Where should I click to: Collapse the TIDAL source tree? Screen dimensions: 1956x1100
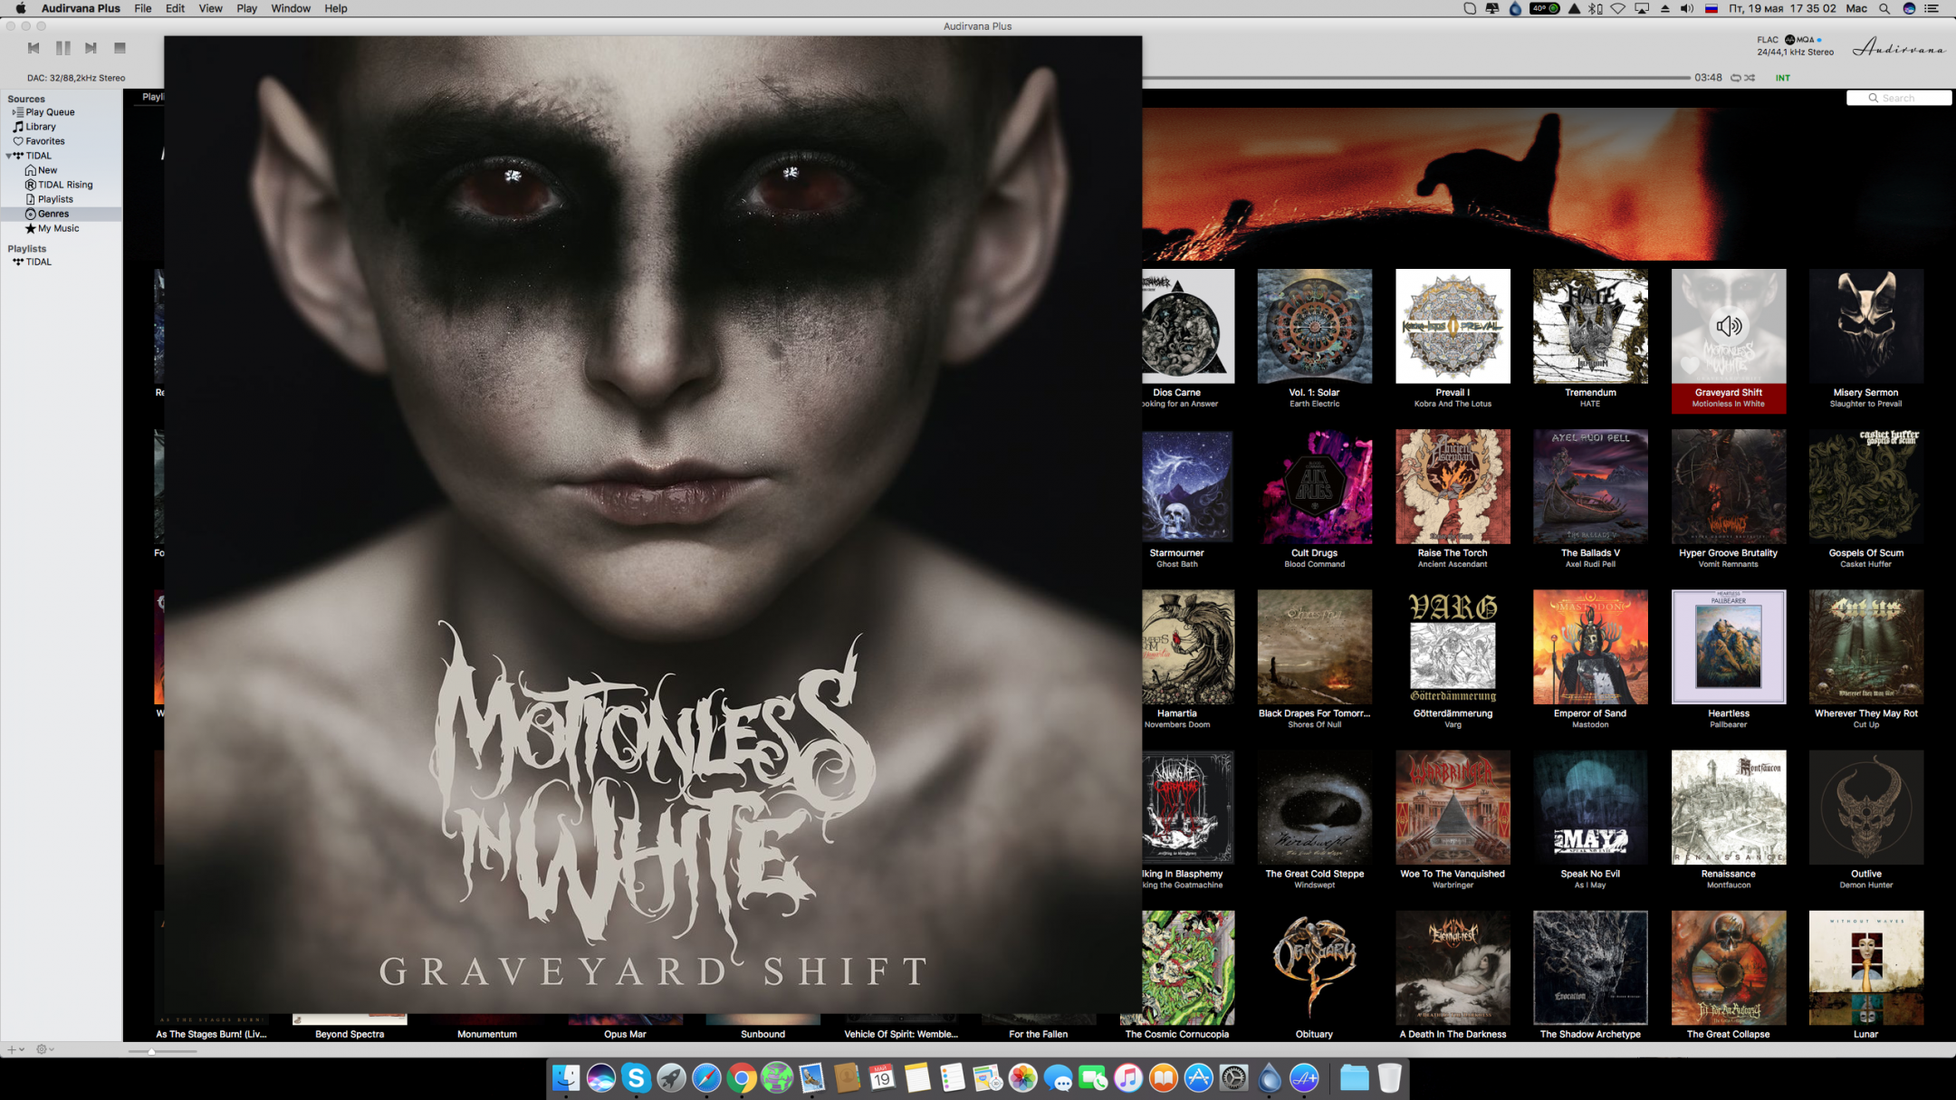(x=9, y=156)
